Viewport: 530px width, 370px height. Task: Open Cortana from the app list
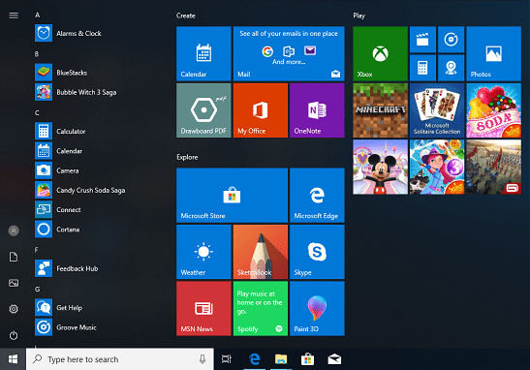point(57,230)
